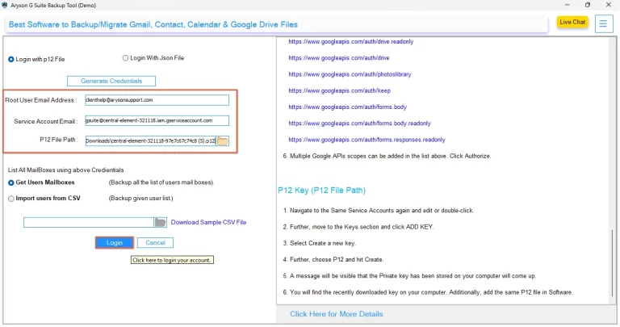This screenshot has width=620, height=327.
Task: Close the Aryson G Suite Backup Tool
Action: (609, 5)
